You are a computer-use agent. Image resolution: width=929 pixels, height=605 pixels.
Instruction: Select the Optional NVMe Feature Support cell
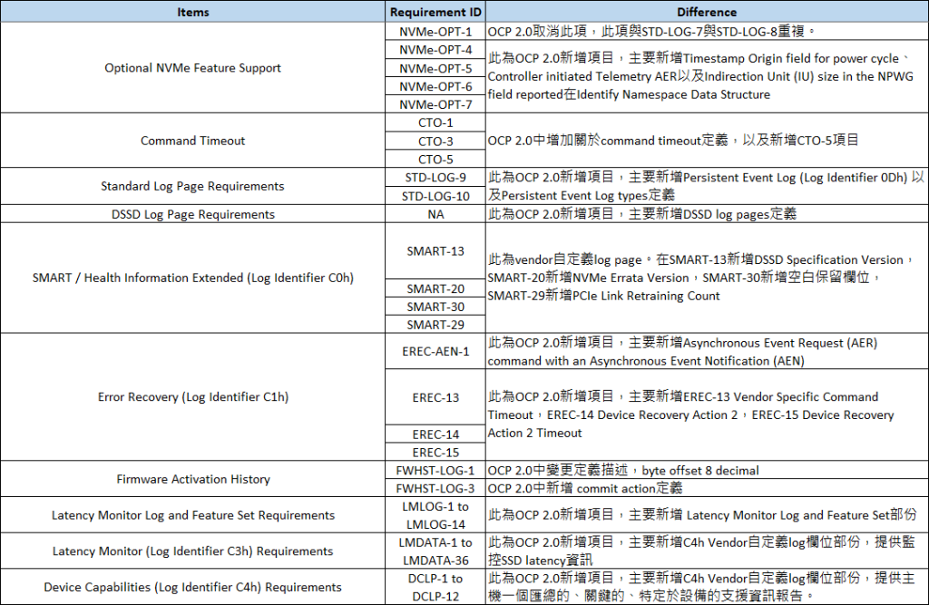(192, 67)
